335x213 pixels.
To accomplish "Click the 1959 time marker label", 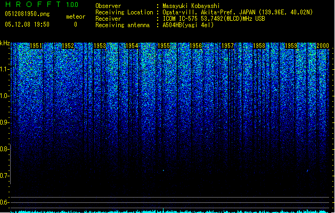I will pyautogui.click(x=291, y=46).
